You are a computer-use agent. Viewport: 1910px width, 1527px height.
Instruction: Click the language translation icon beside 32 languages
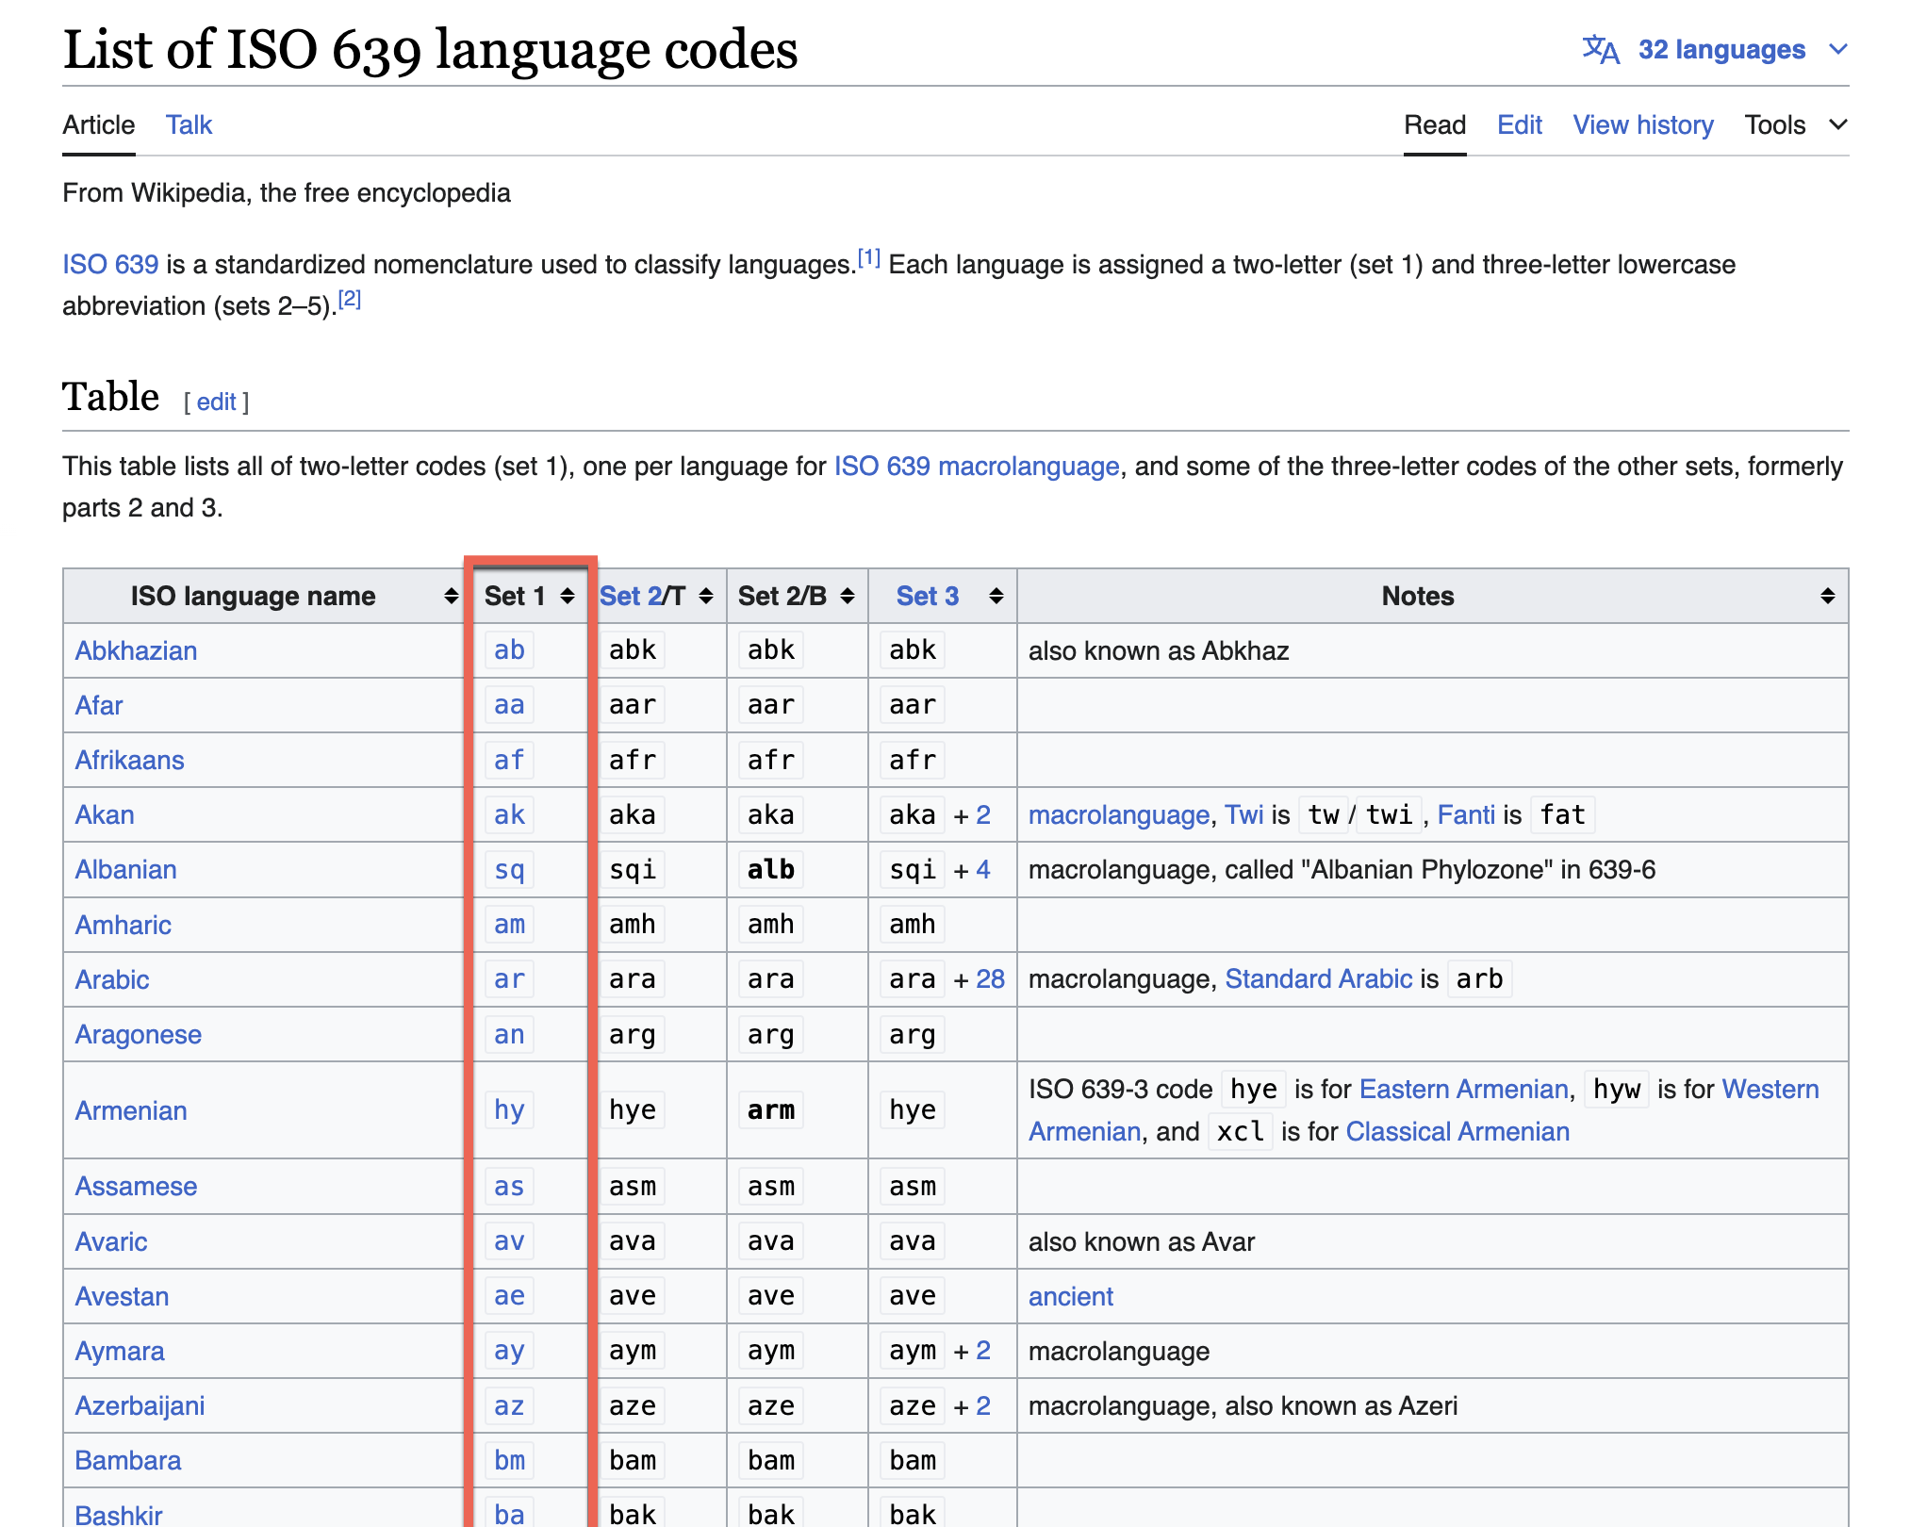coord(1603,50)
